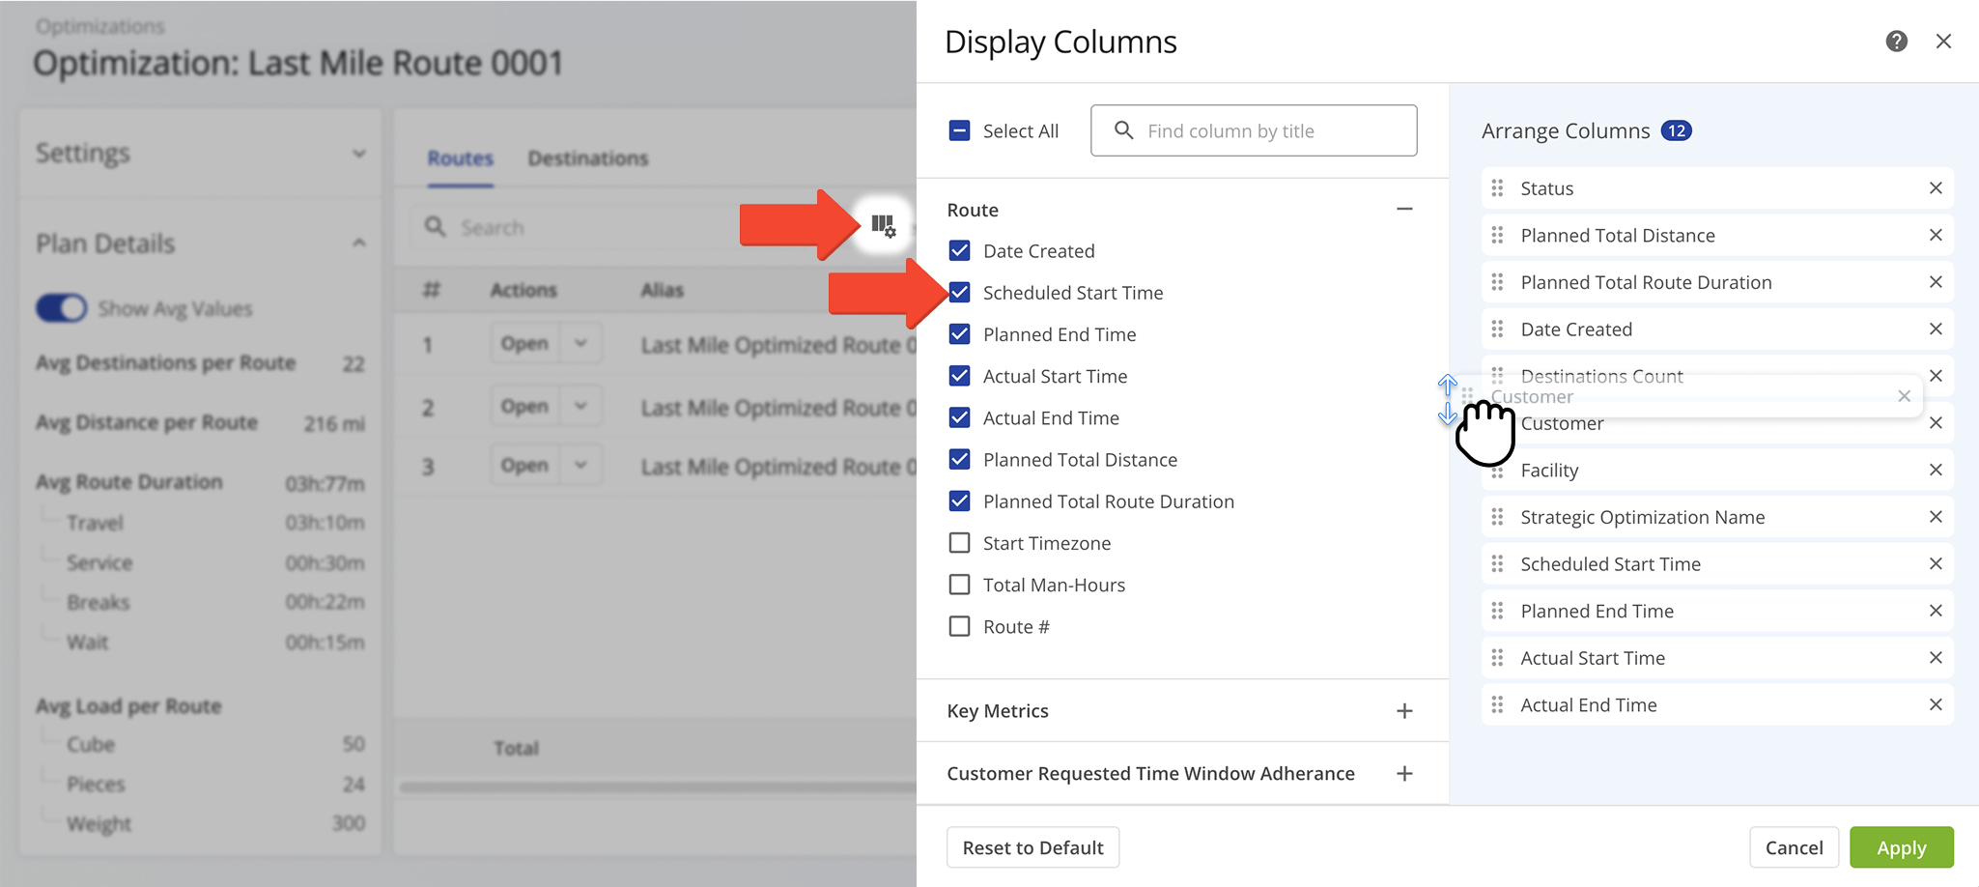Viewport: 1979px width, 887px height.
Task: Select the Routes tab
Action: pos(460,158)
